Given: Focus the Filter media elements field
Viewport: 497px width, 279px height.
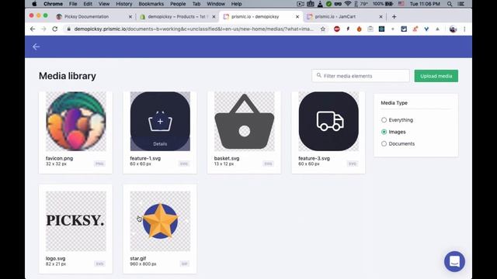Looking at the screenshot, I should click(x=360, y=76).
